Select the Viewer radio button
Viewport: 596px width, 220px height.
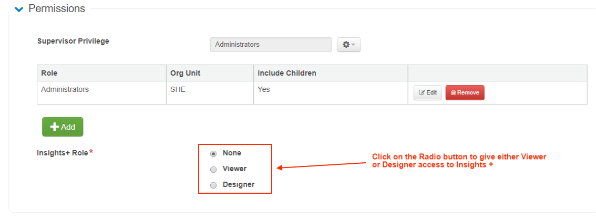point(213,170)
